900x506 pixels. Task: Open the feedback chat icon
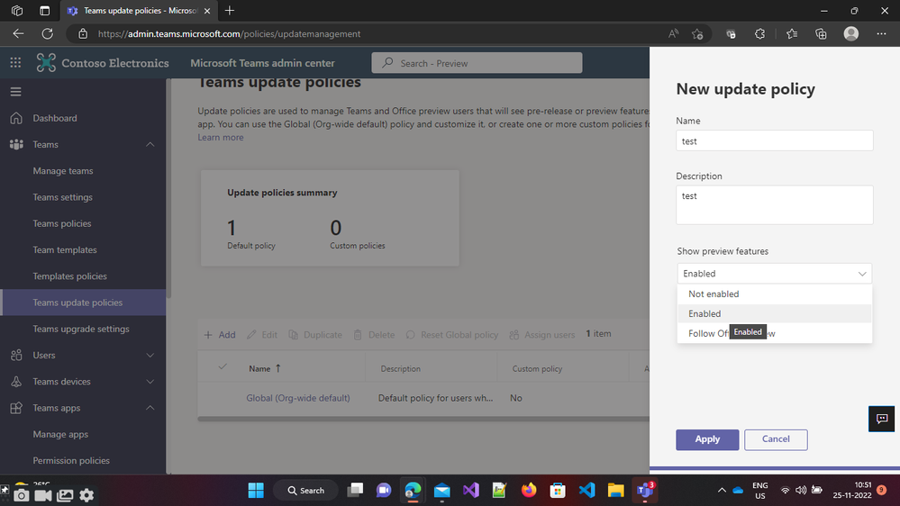coord(882,419)
